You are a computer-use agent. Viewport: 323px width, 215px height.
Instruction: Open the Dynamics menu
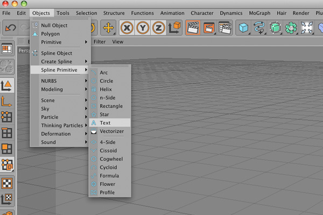(231, 13)
